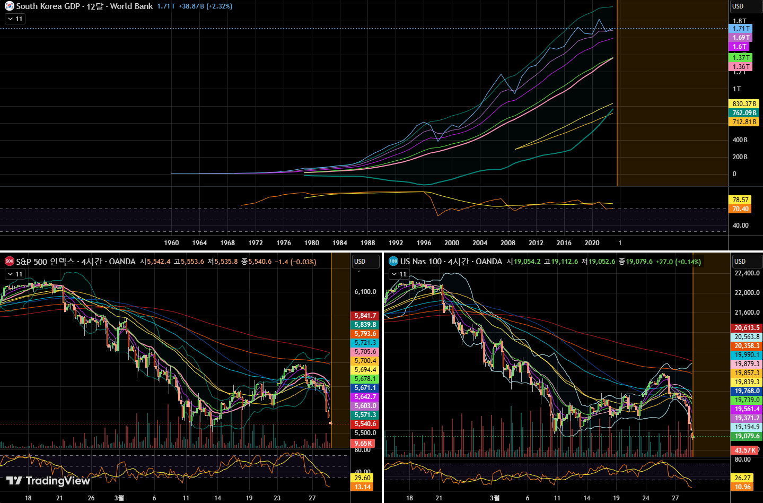Image resolution: width=763 pixels, height=503 pixels.
Task: Click the 19,990.1 cyan price label
Action: click(747, 355)
